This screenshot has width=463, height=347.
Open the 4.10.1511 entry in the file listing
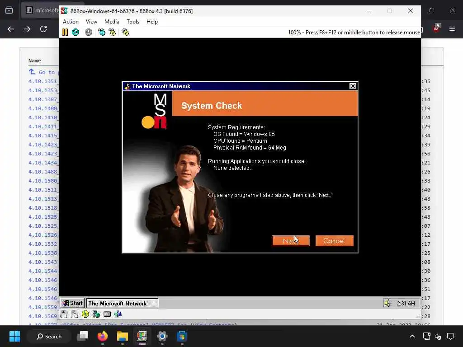(x=44, y=190)
